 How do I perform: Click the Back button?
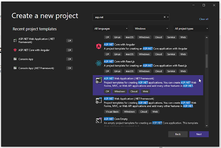[178, 134]
